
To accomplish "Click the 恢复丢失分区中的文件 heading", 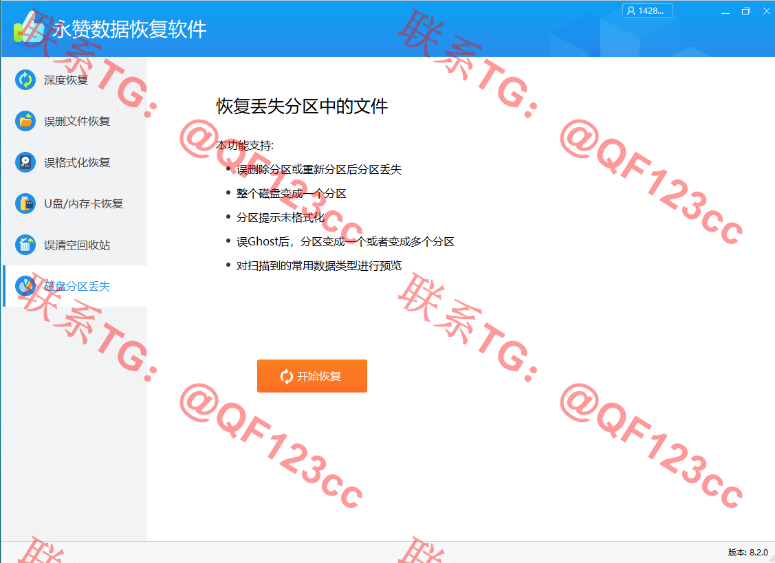I will tap(302, 107).
